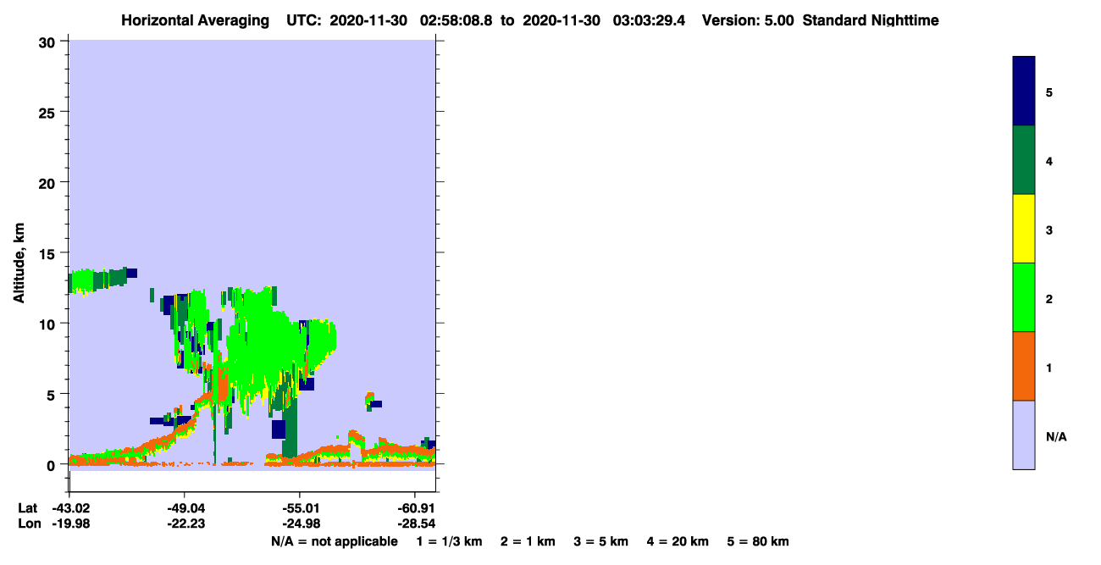This screenshot has width=1101, height=565.
Task: Click the 15 km altitude tick label
Action: point(48,253)
